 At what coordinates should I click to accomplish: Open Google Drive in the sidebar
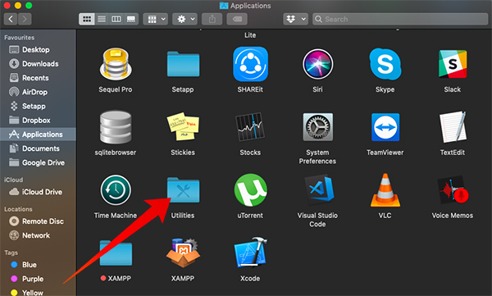(38, 162)
